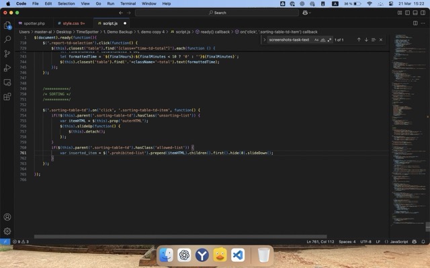
Task: Toggle Use Regular Expression in find
Action: (330, 40)
